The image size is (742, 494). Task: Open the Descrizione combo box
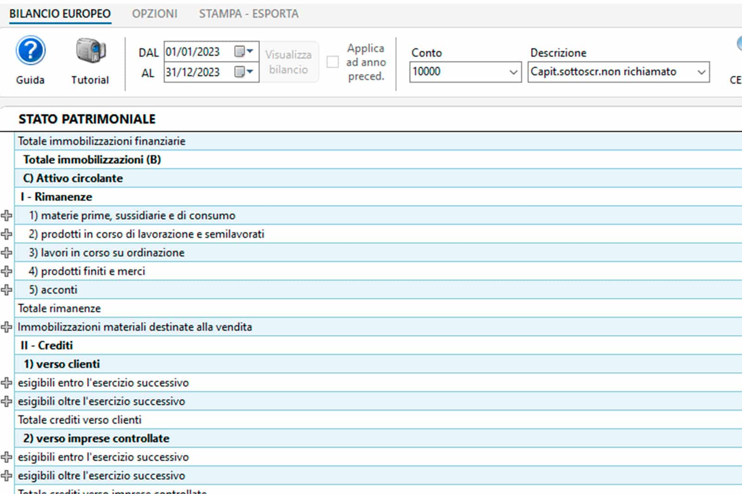pos(701,72)
